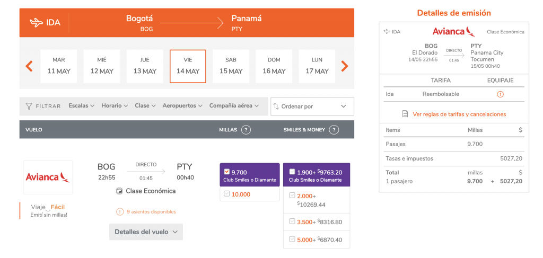The width and height of the screenshot is (543, 258).
Task: Select the 3.500+ $8316.80 checkbox
Action: click(x=292, y=221)
